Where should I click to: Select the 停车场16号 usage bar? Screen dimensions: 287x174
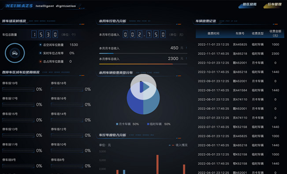tap(67, 105)
